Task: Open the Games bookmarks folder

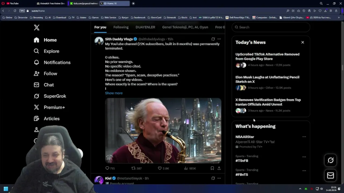Action: [x=94, y=17]
